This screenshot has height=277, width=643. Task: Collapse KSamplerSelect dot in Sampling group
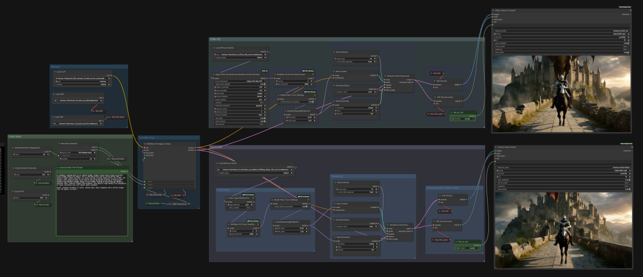tap(335, 220)
